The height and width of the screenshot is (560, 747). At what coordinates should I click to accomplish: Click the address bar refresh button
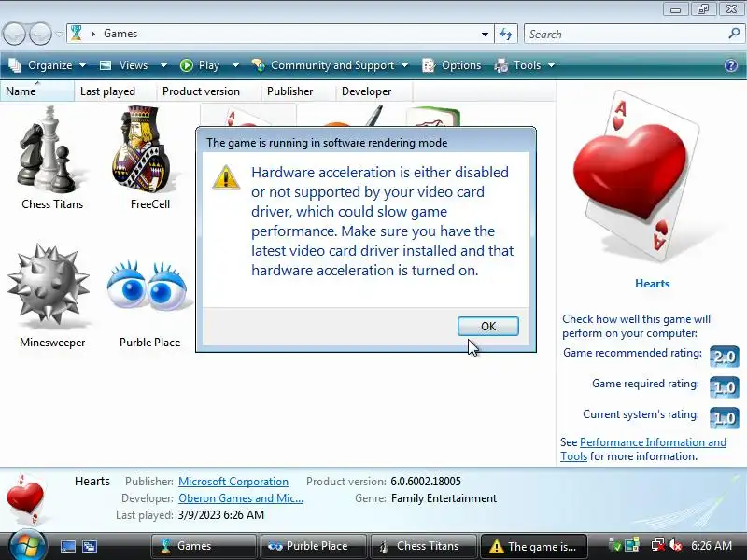pyautogui.click(x=506, y=34)
